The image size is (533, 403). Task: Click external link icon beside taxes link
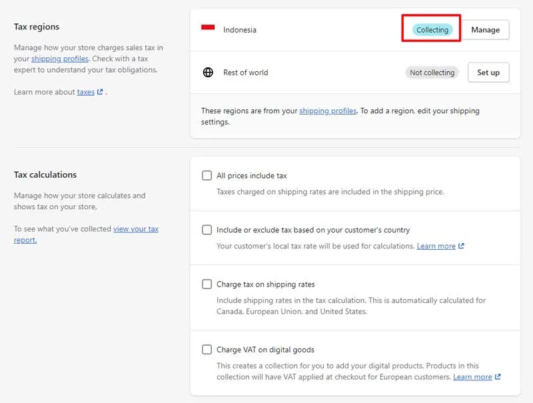click(x=100, y=92)
